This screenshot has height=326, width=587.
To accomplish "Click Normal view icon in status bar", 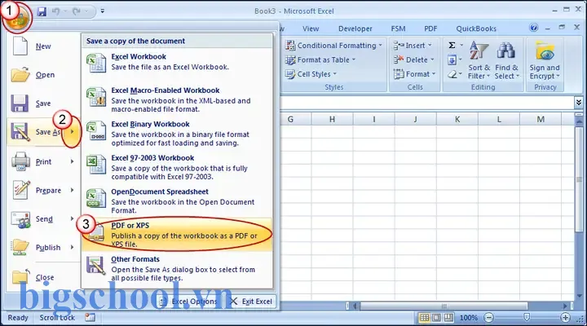I will 424,318.
